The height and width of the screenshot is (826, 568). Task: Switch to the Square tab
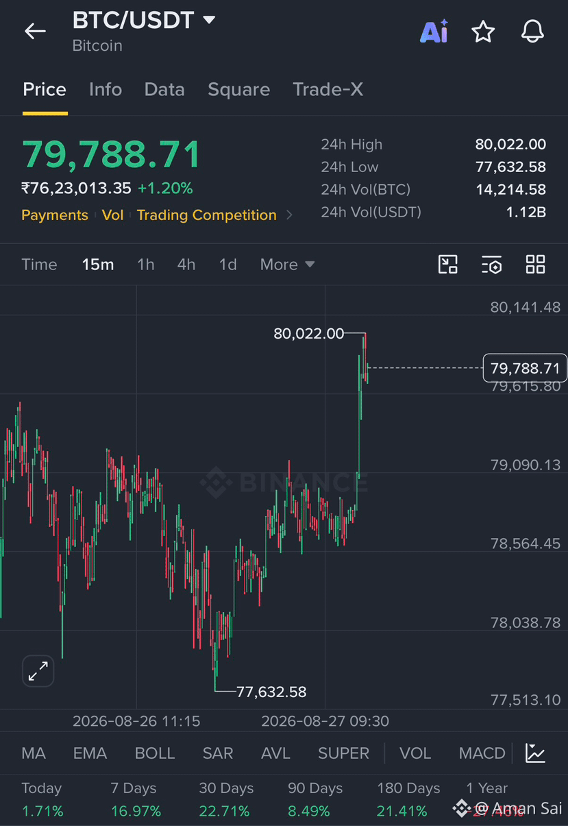pyautogui.click(x=239, y=90)
